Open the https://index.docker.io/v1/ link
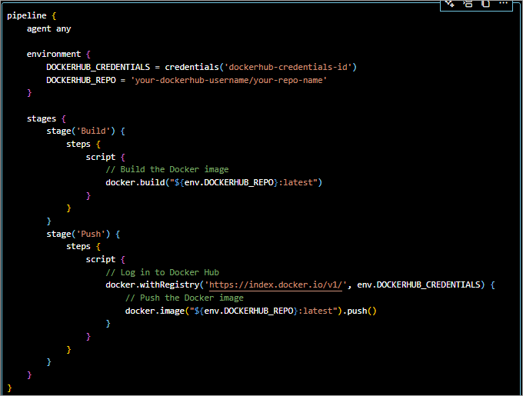The width and height of the screenshot is (523, 396). point(275,285)
